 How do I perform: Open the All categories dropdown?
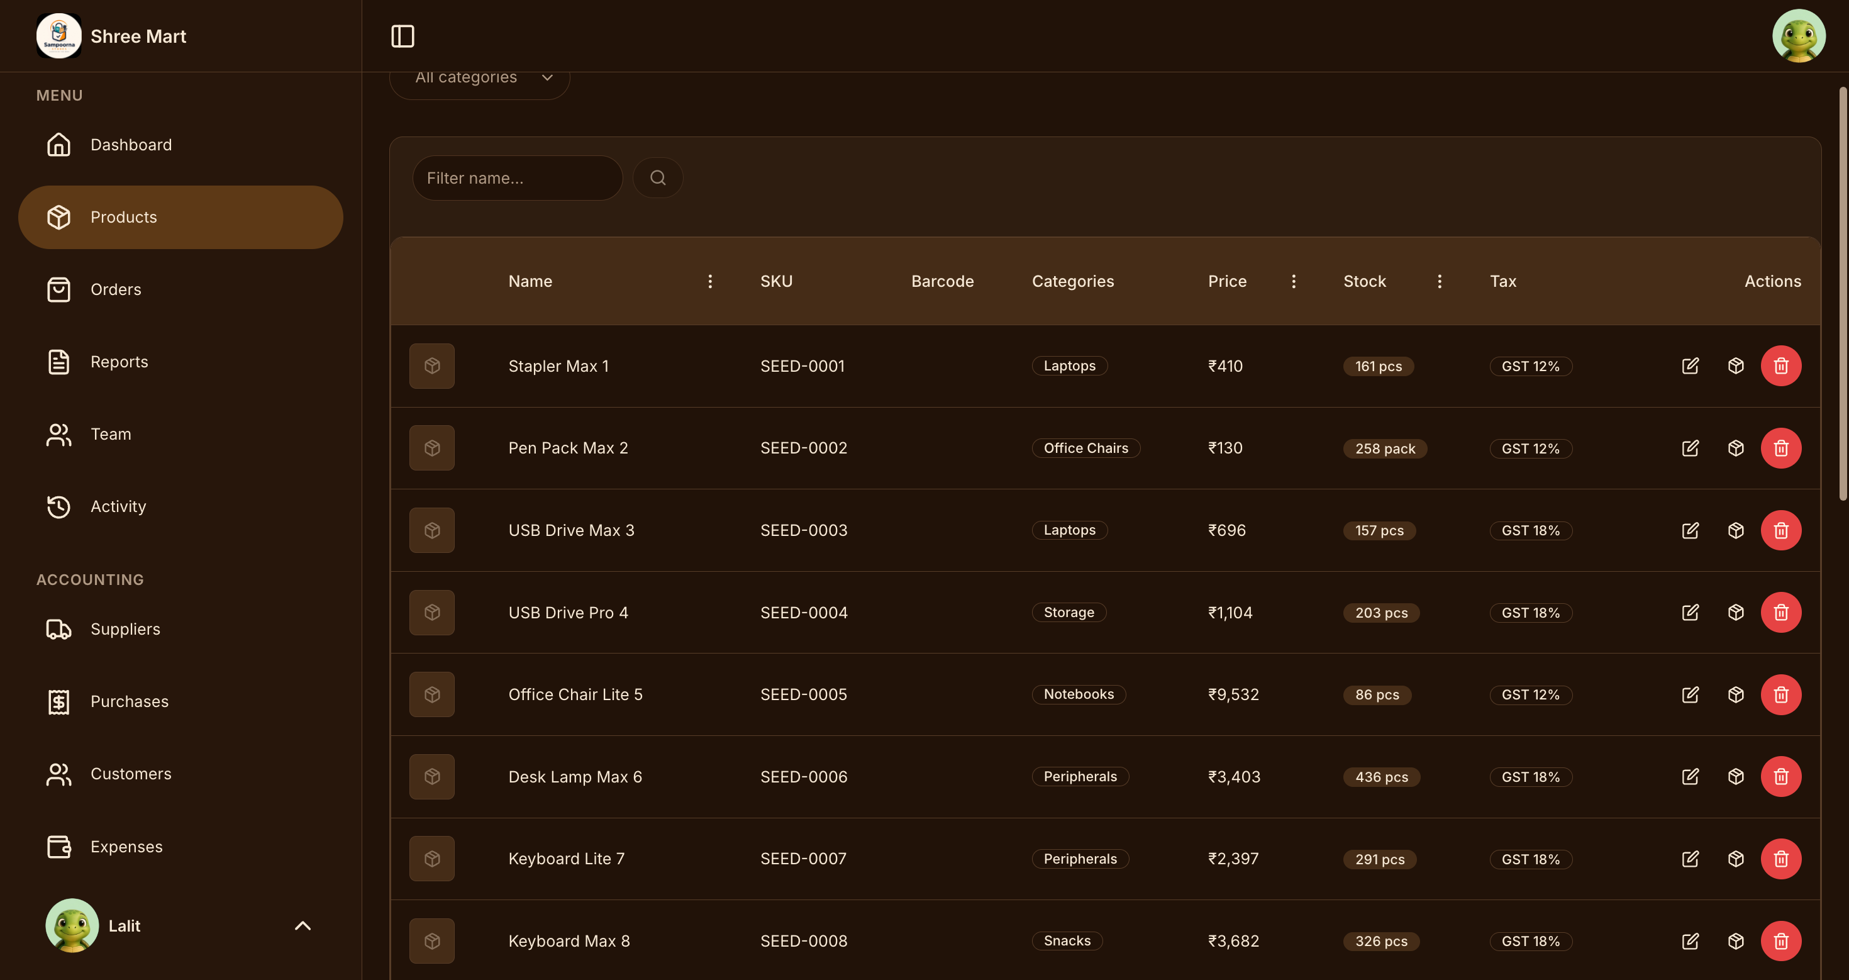coord(479,77)
